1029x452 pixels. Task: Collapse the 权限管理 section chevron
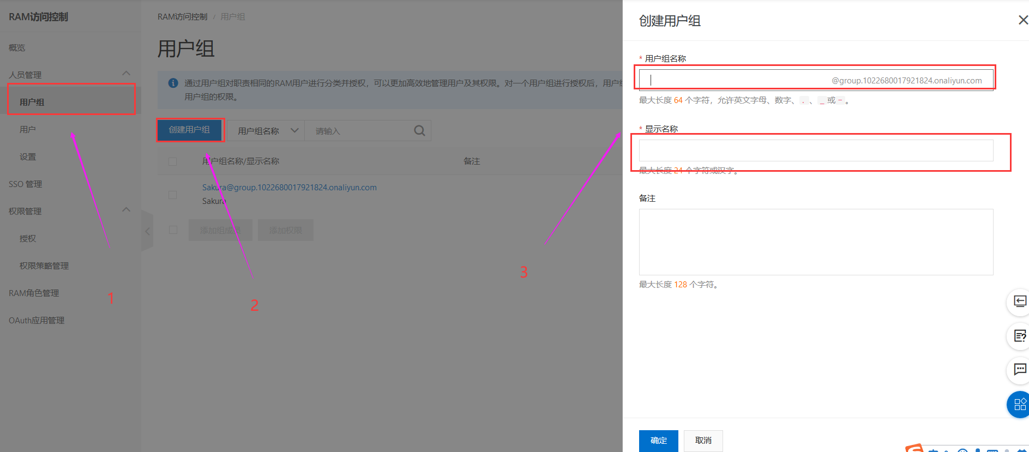coord(127,210)
